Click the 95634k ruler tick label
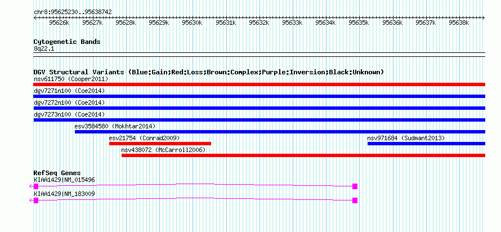Image resolution: width=501 pixels, height=232 pixels. click(x=326, y=23)
